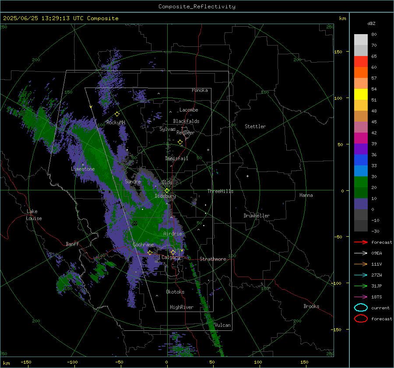Select the yellow 54 dBZ color swatch
Viewport: 394px width, 368px height.
361,94
